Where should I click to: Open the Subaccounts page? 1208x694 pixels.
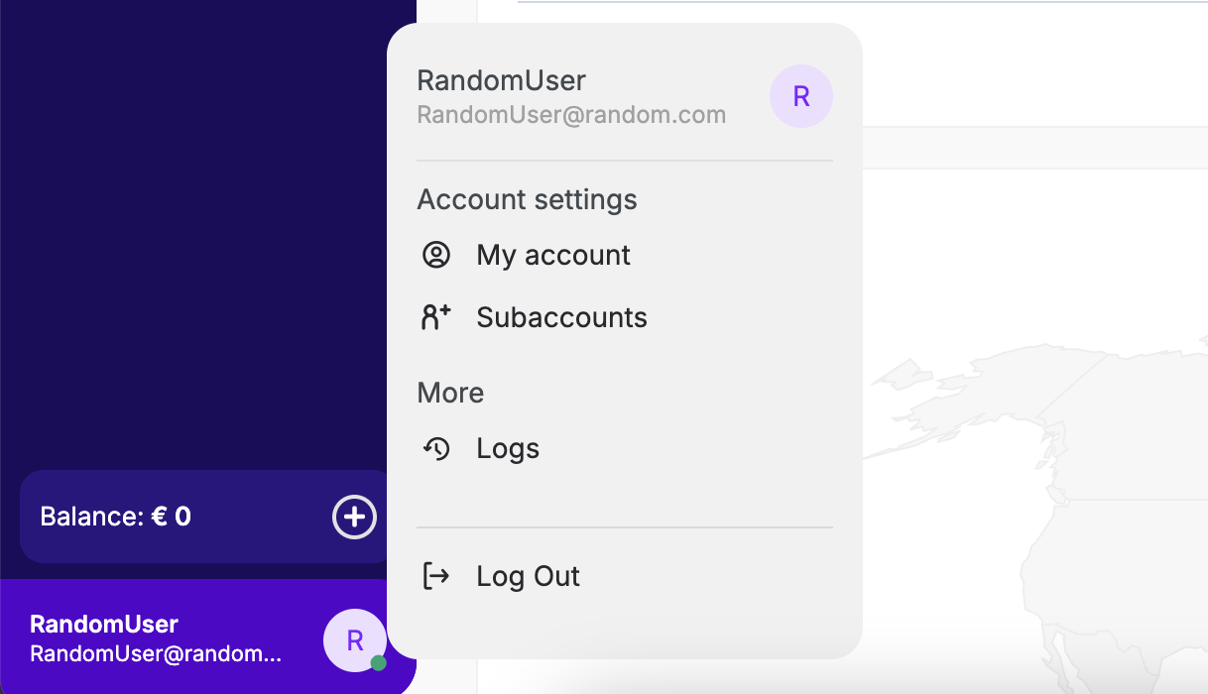pos(561,316)
